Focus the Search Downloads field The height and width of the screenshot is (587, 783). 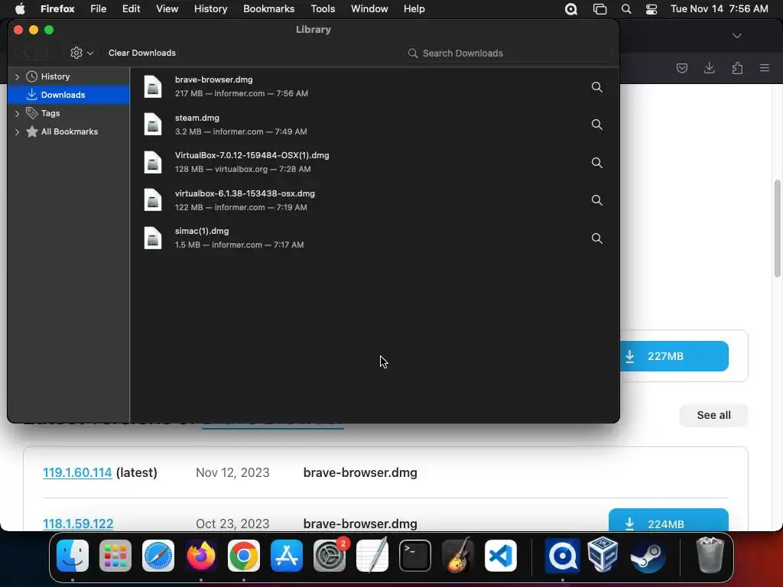point(508,53)
